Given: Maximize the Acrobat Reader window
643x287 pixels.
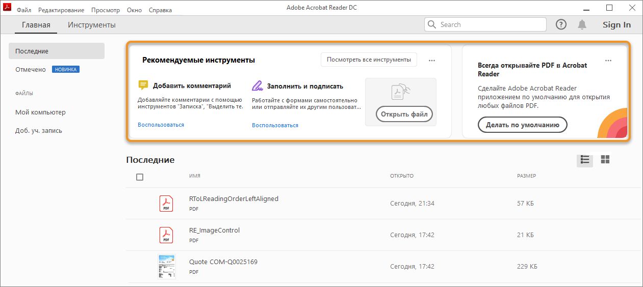Looking at the screenshot, I should coord(609,8).
